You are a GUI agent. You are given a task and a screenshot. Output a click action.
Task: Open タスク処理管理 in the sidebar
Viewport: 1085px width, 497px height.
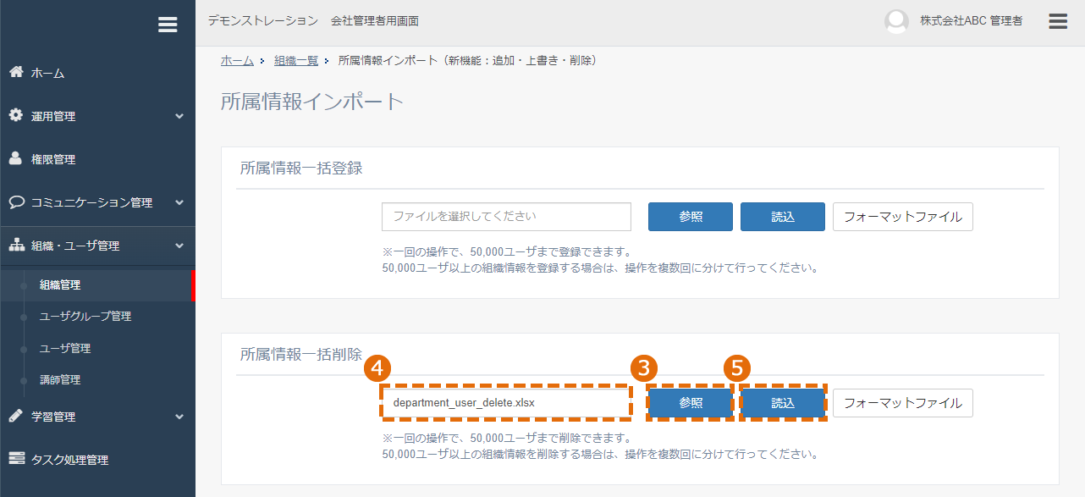pos(70,461)
